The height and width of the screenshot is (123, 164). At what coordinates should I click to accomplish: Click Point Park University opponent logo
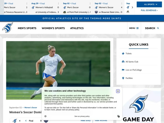pyautogui.click(x=65, y=12)
